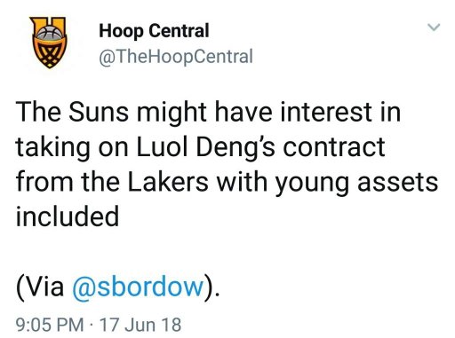Open the Hoop Central profile avatar
Image resolution: width=455 pixels, height=338 pixels.
pos(50,43)
